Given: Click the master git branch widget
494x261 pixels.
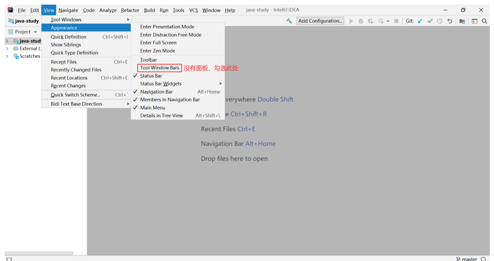Looking at the screenshot, I should pos(467,259).
